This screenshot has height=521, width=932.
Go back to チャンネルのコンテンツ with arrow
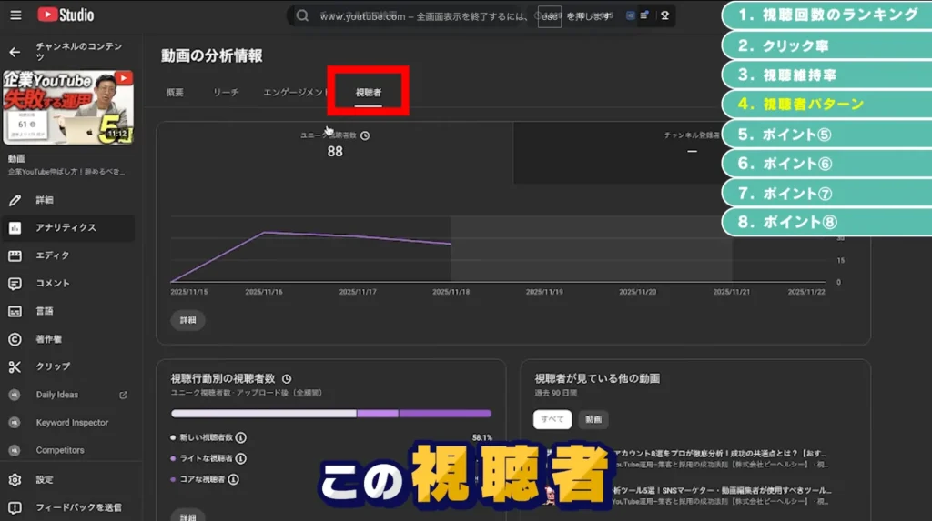[x=15, y=52]
